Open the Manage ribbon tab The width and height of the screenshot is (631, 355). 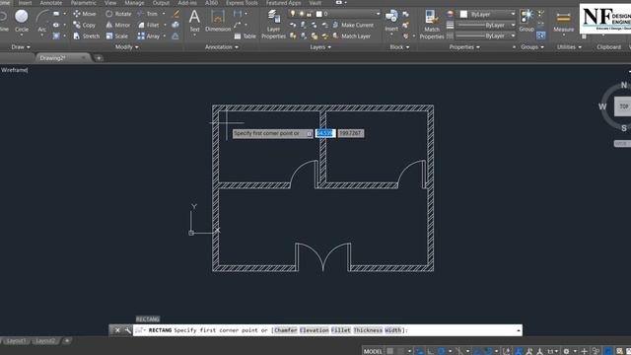point(134,3)
